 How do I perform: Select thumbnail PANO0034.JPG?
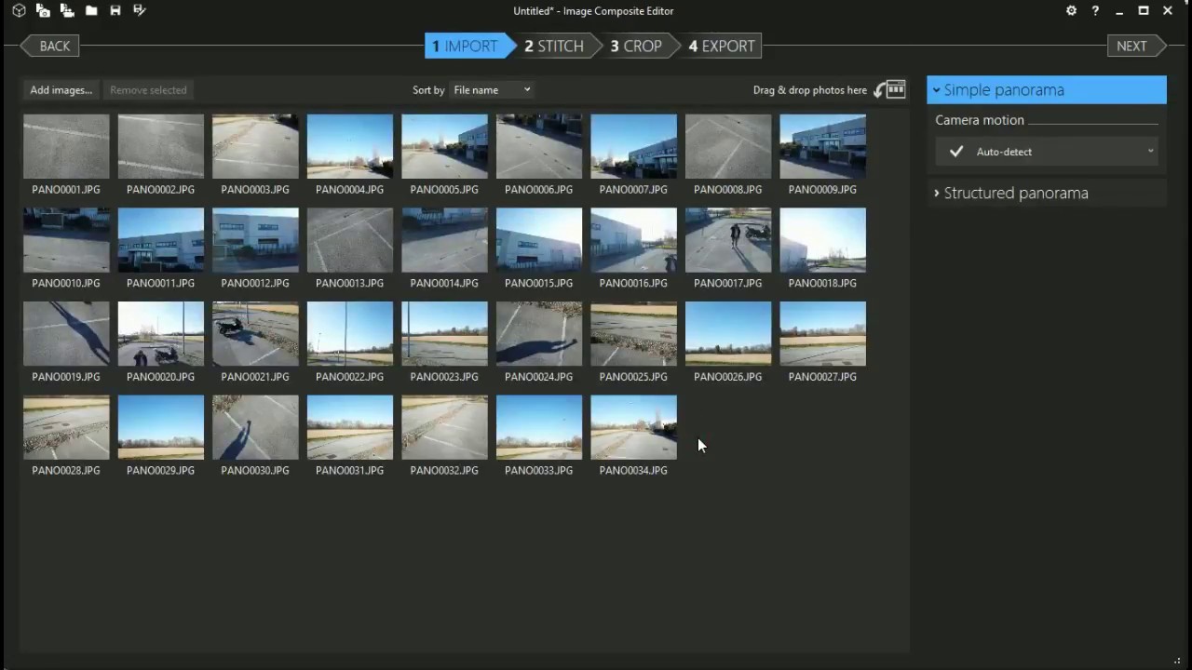[633, 427]
